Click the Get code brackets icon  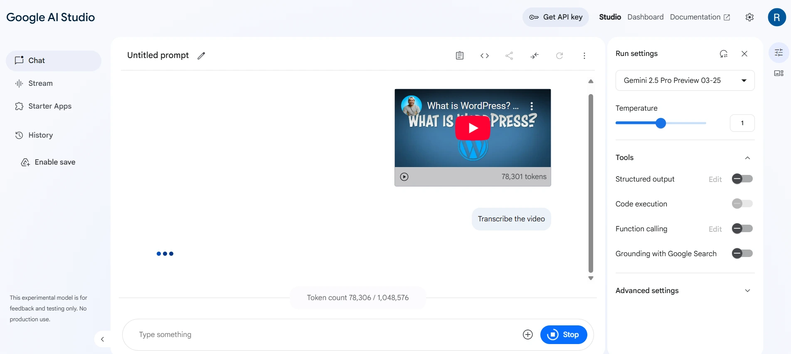[484, 56]
